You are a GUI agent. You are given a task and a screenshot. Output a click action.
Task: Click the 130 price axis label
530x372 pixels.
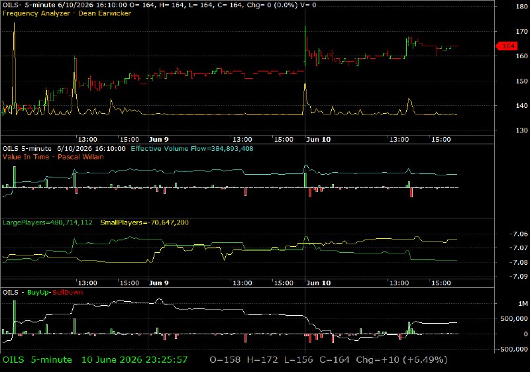pyautogui.click(x=522, y=130)
